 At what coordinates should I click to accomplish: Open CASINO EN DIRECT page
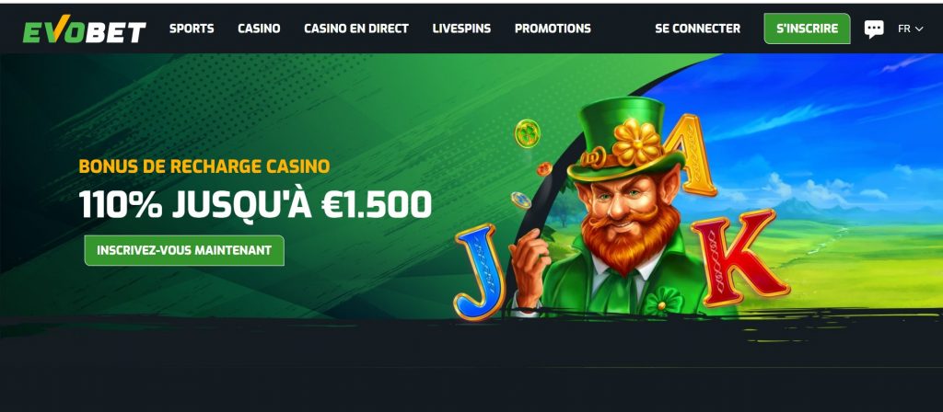(x=356, y=29)
